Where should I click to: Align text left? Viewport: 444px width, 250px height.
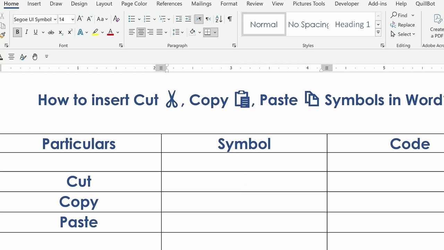132,32
